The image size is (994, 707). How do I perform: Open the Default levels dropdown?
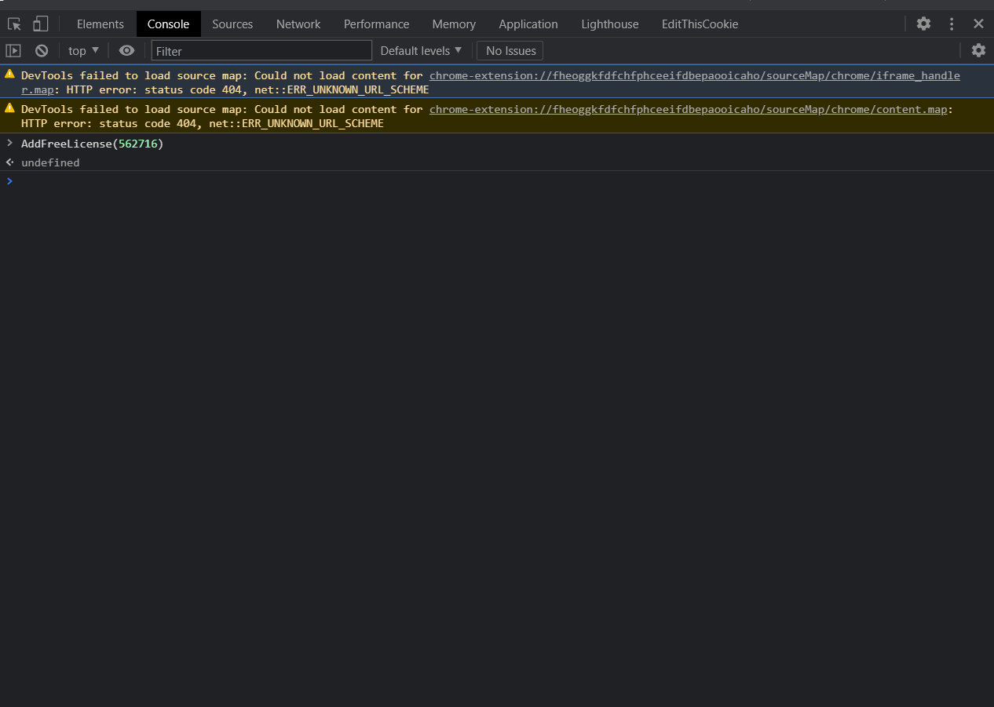421,50
